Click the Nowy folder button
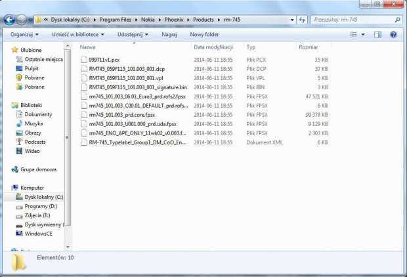This screenshot has width=407, height=277. [x=204, y=35]
